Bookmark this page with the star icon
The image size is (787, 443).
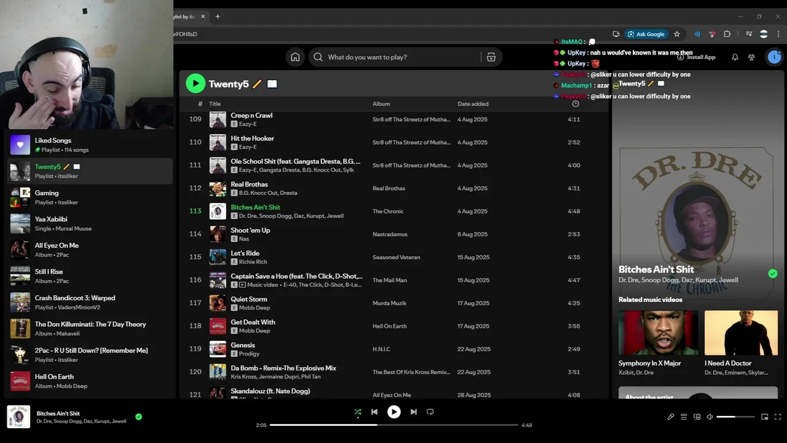(677, 34)
